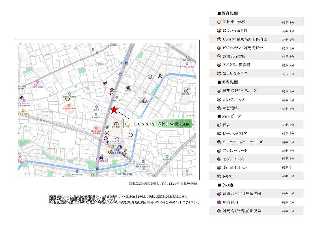This screenshot has height=226, width=320.
Task: Click 練馬高野台クリニック row in legend
Action: [x=256, y=91]
